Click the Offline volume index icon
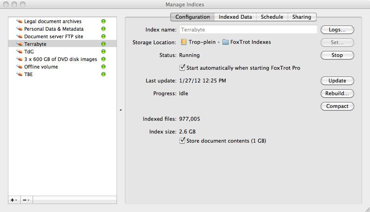The height and width of the screenshot is (212, 370). pos(19,67)
